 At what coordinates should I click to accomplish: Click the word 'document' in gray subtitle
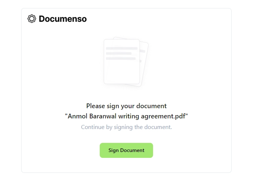coord(158,127)
